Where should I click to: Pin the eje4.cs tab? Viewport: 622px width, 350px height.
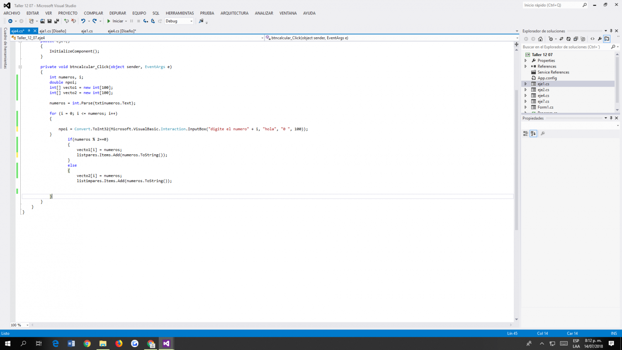(29, 31)
